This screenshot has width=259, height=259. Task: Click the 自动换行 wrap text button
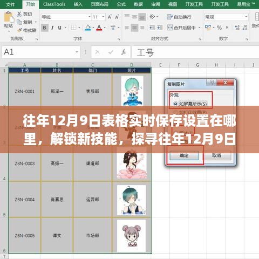coord(179,17)
